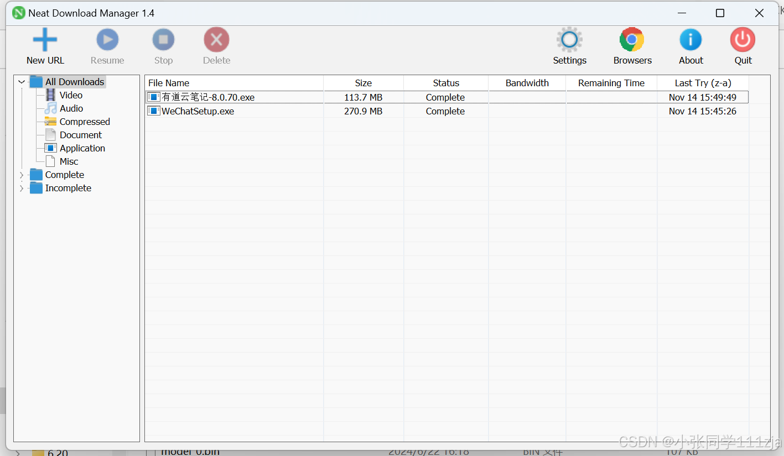
Task: Click the 270.9 MB size cell
Action: click(x=364, y=111)
